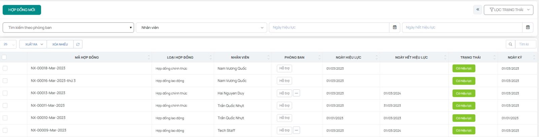This screenshot has width=539, height=137.
Task: Click the search magnifier icon
Action: pos(510,44)
